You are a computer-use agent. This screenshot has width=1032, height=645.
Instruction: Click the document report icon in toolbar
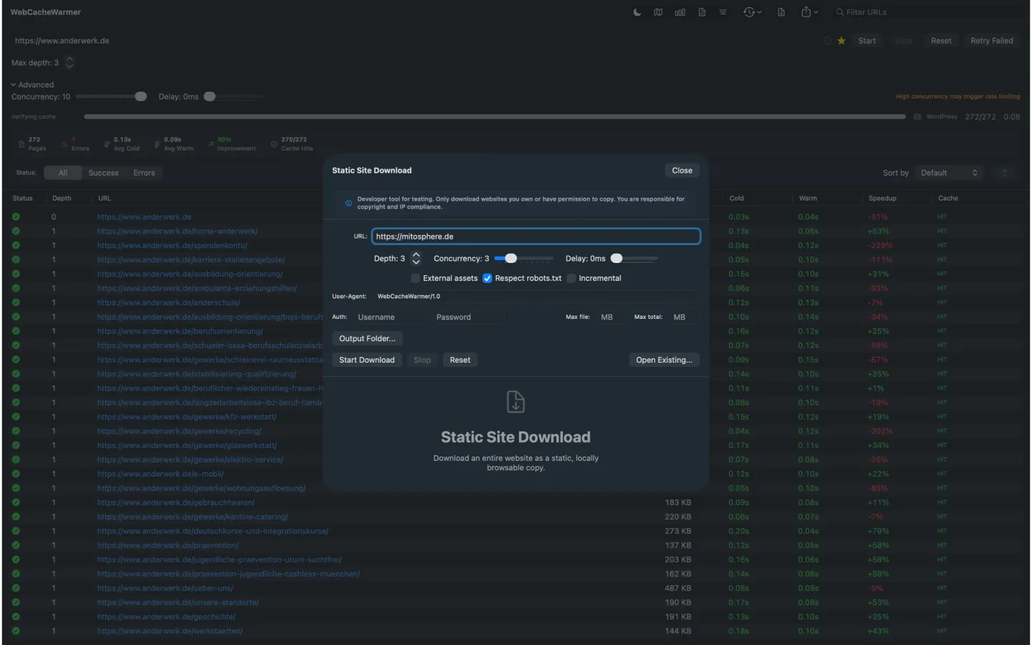pyautogui.click(x=702, y=12)
